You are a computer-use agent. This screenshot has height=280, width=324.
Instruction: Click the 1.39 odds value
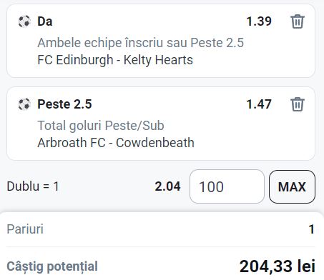[259, 21]
